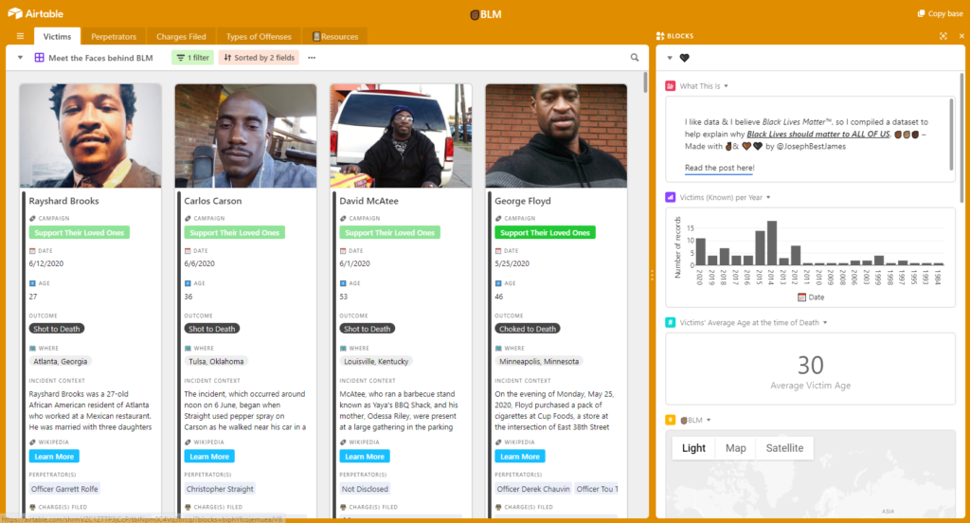This screenshot has width=970, height=523.
Task: Open the What This Is block dropdown
Action: 727,86
